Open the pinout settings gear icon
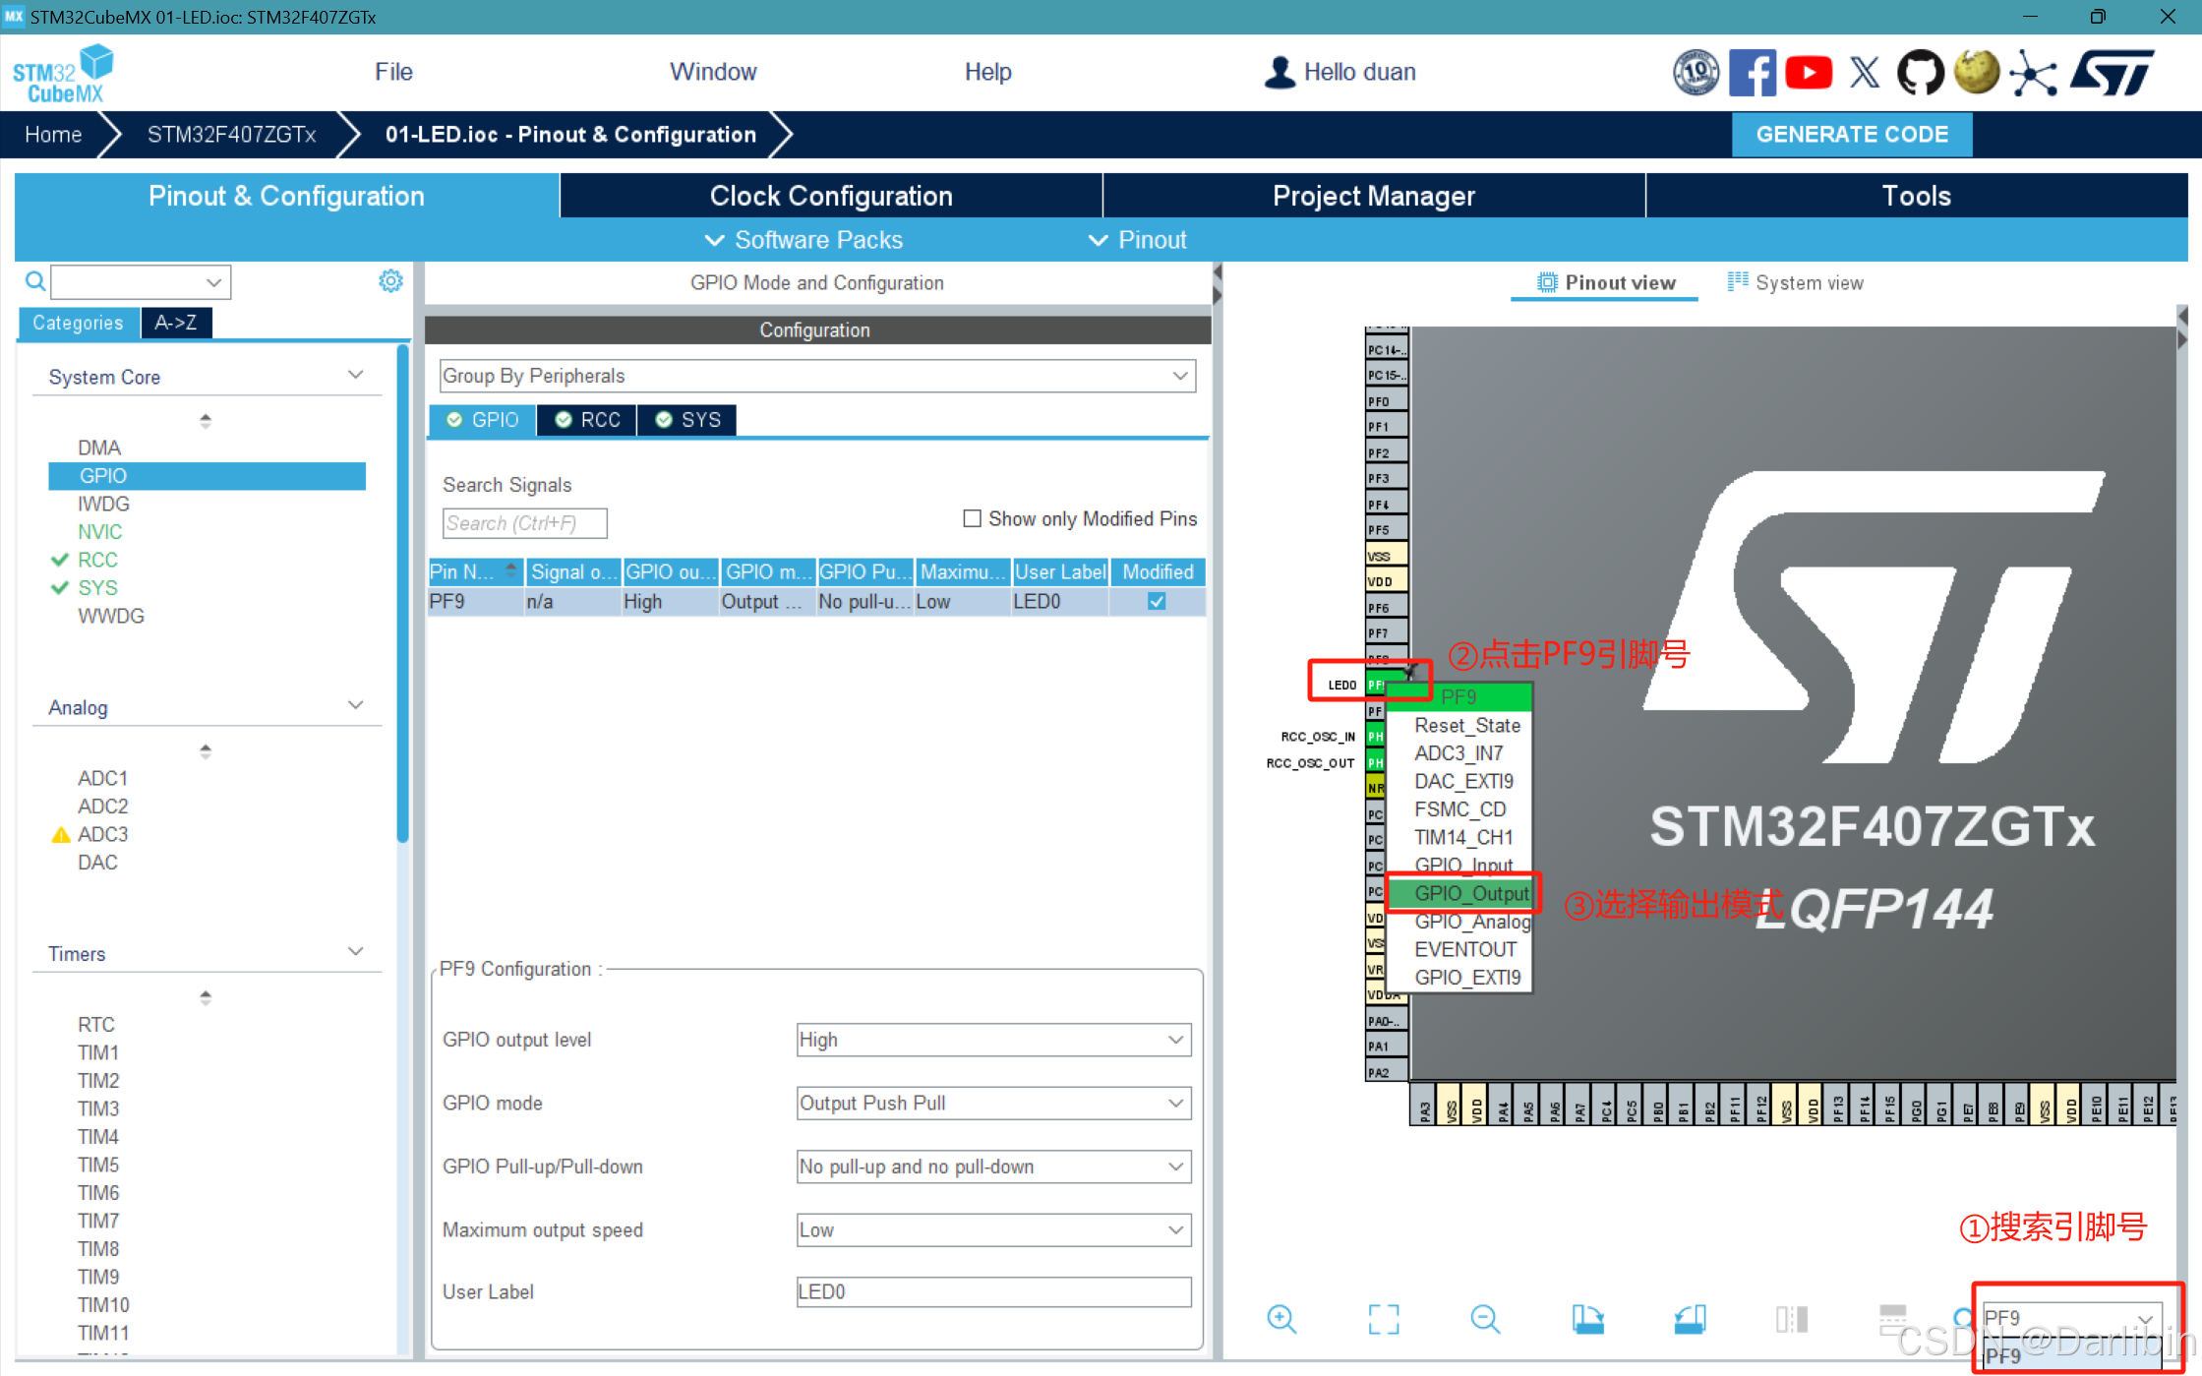This screenshot has width=2202, height=1376. (x=390, y=280)
